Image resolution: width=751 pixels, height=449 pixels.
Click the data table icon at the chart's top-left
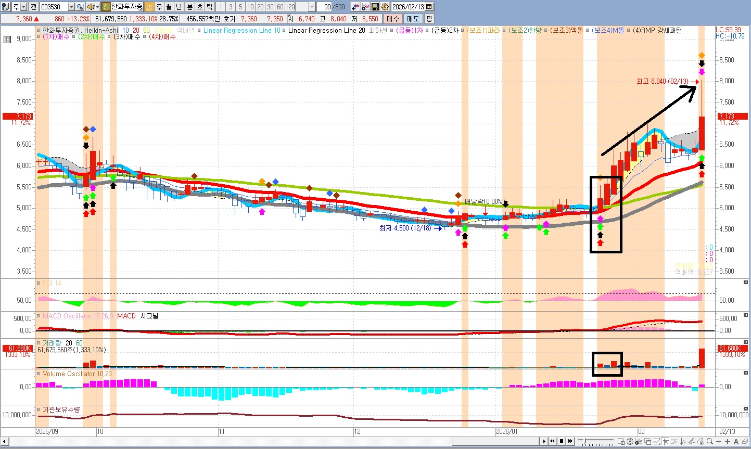(x=7, y=39)
